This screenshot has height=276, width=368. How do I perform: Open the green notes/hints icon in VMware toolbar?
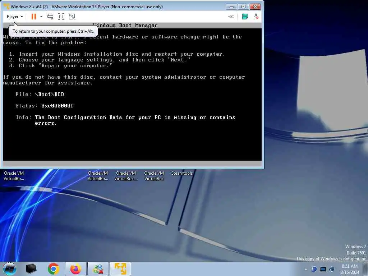[x=245, y=17]
